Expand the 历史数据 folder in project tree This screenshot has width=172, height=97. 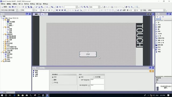point(3,43)
